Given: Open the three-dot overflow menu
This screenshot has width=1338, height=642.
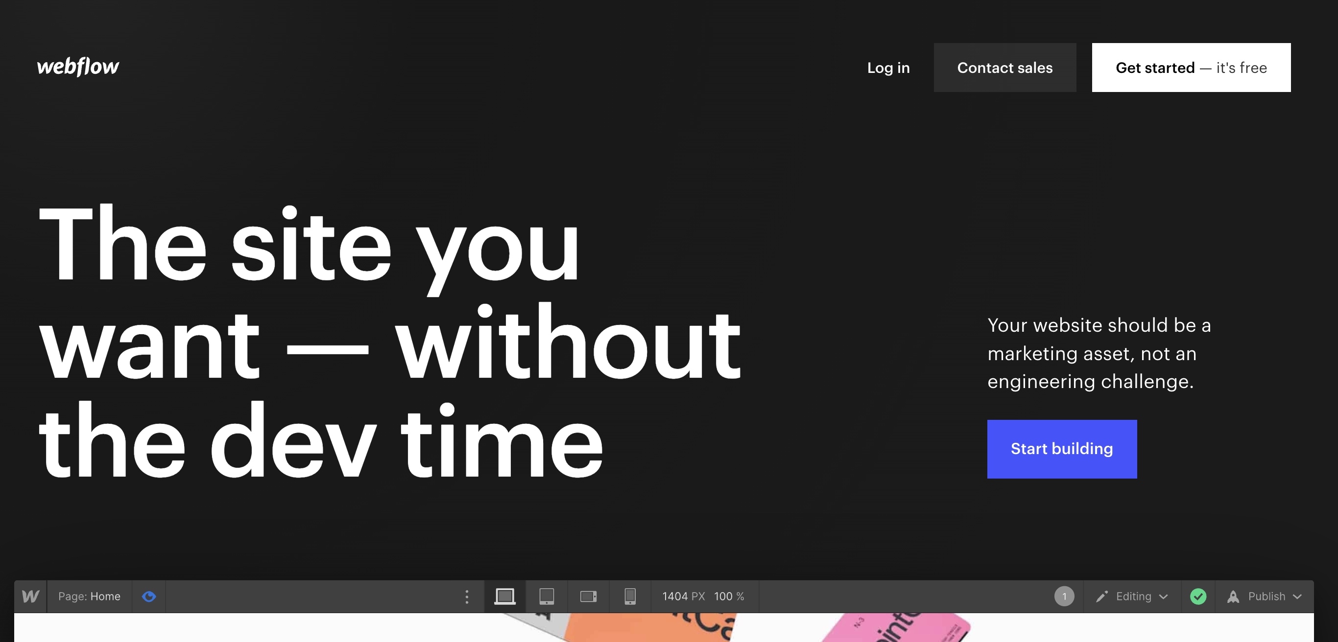Looking at the screenshot, I should [x=466, y=596].
